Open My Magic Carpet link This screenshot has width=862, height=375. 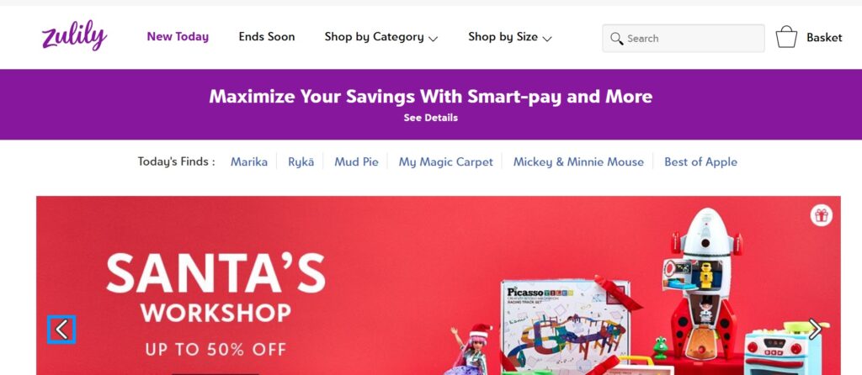(x=446, y=162)
